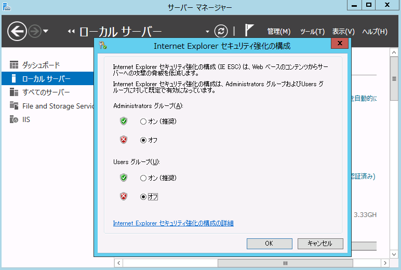Image resolution: width=401 pixels, height=270 pixels.
Task: Select オフ for Users group
Action: coord(143,197)
